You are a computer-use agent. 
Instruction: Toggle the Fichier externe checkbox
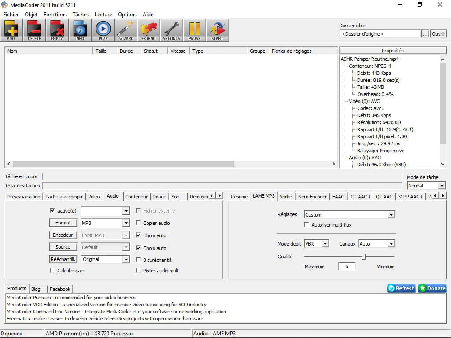click(138, 211)
